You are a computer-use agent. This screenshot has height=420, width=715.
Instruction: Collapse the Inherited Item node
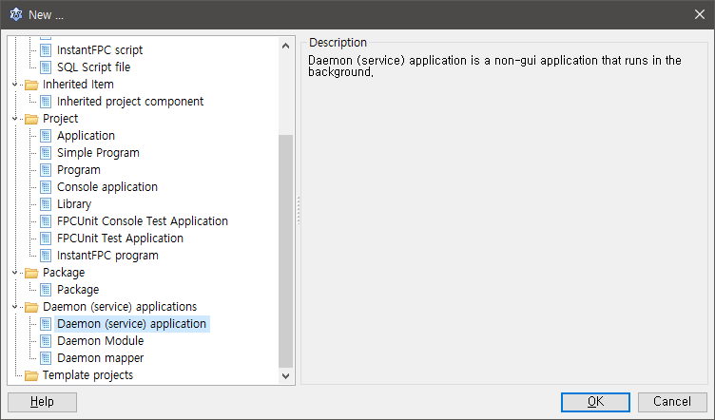coord(15,85)
